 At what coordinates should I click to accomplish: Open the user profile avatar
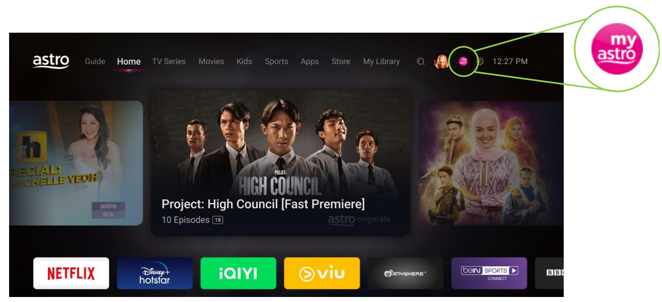click(441, 61)
